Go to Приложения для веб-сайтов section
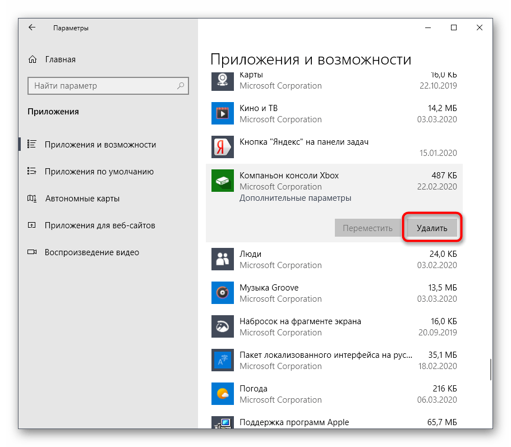This screenshot has width=511, height=447. pos(100,225)
